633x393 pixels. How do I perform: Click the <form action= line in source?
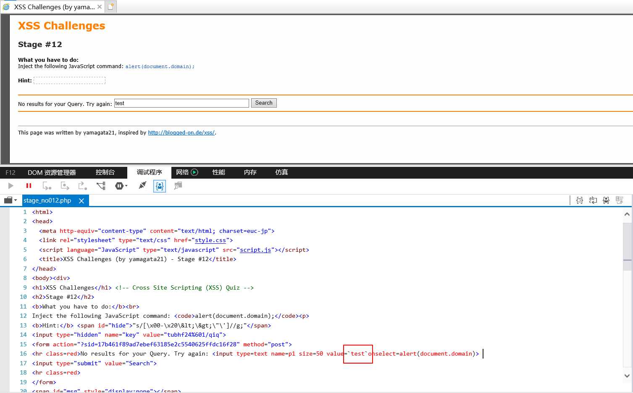[x=162, y=345]
